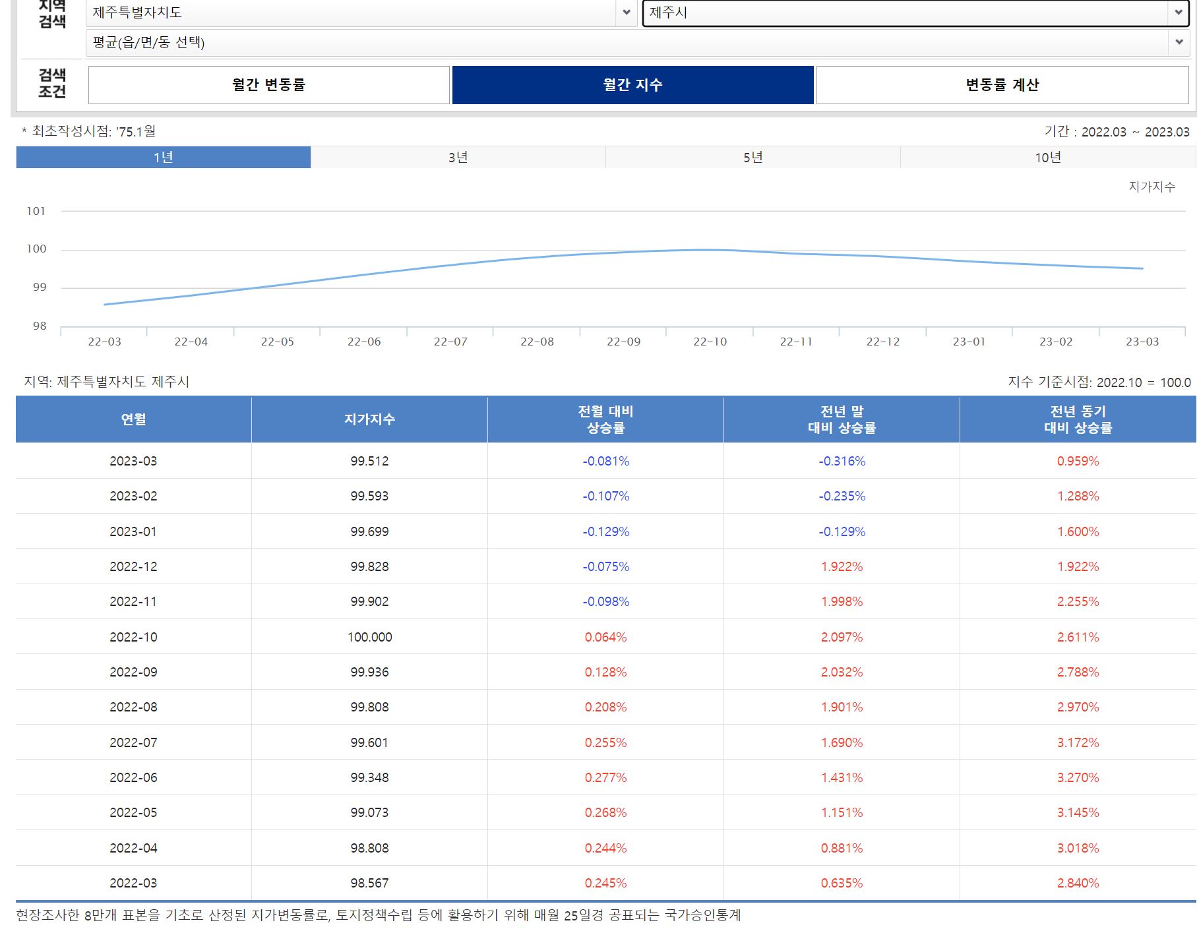Select the 월간 변동률 search condition
1197x933 pixels.
click(x=269, y=85)
